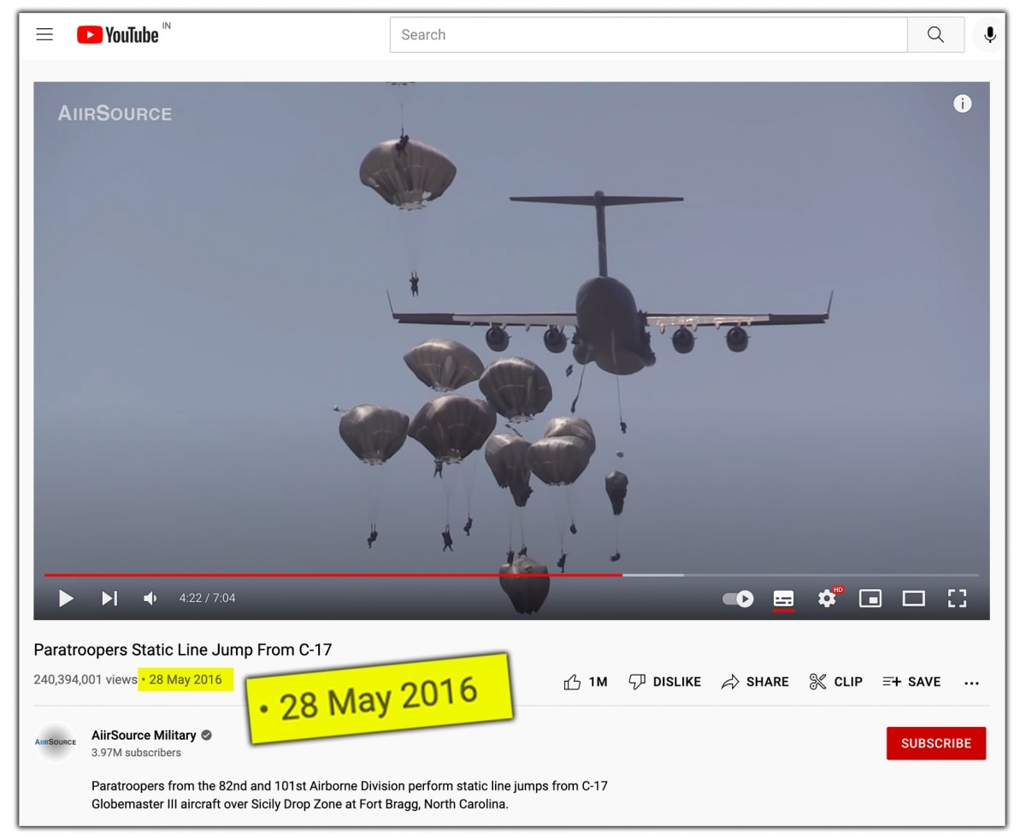1026x839 pixels.
Task: Open the hamburger guide menu
Action: (44, 34)
